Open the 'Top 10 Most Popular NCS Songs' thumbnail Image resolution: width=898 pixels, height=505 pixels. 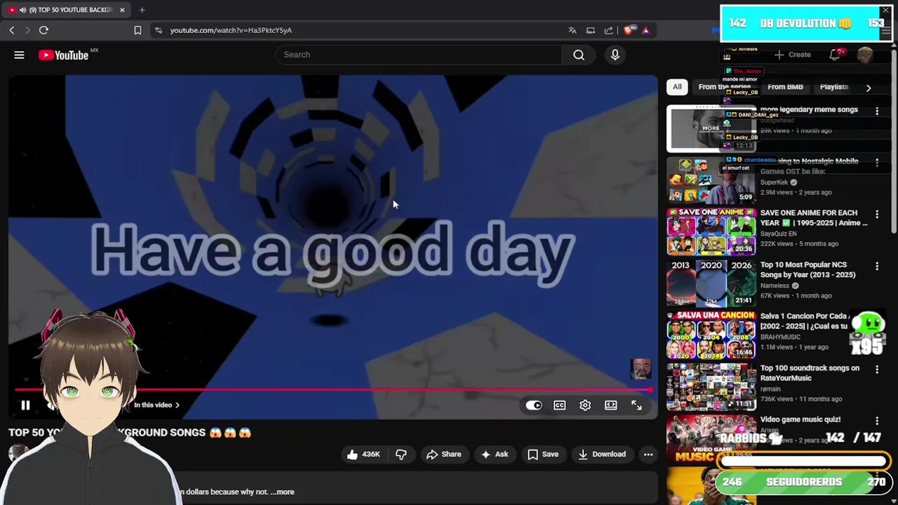[711, 283]
